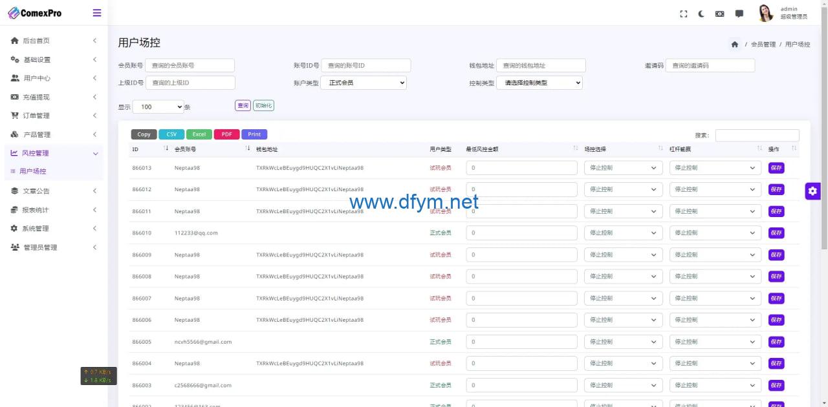Focus the 会员账号 search field
This screenshot has height=407, width=828.
(x=190, y=65)
